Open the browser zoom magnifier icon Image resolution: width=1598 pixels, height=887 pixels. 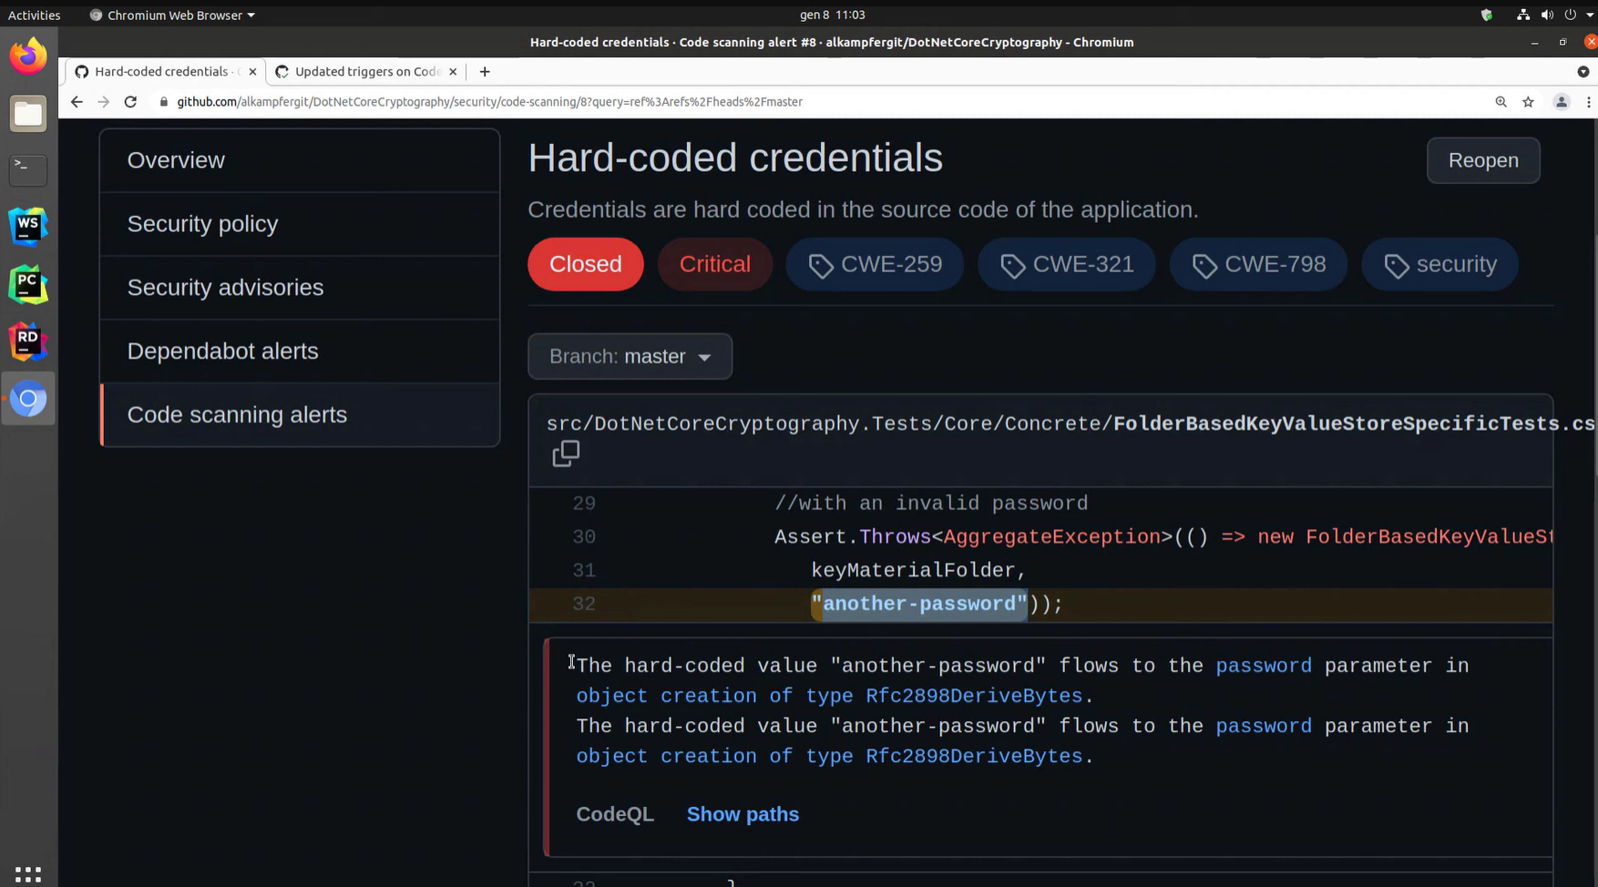point(1501,102)
